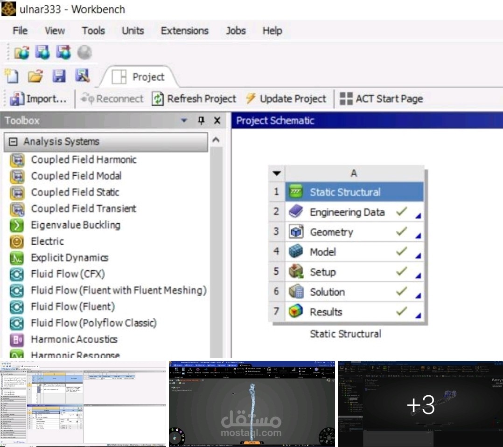503x447 pixels.
Task: Click the Model mesh icon
Action: click(296, 252)
